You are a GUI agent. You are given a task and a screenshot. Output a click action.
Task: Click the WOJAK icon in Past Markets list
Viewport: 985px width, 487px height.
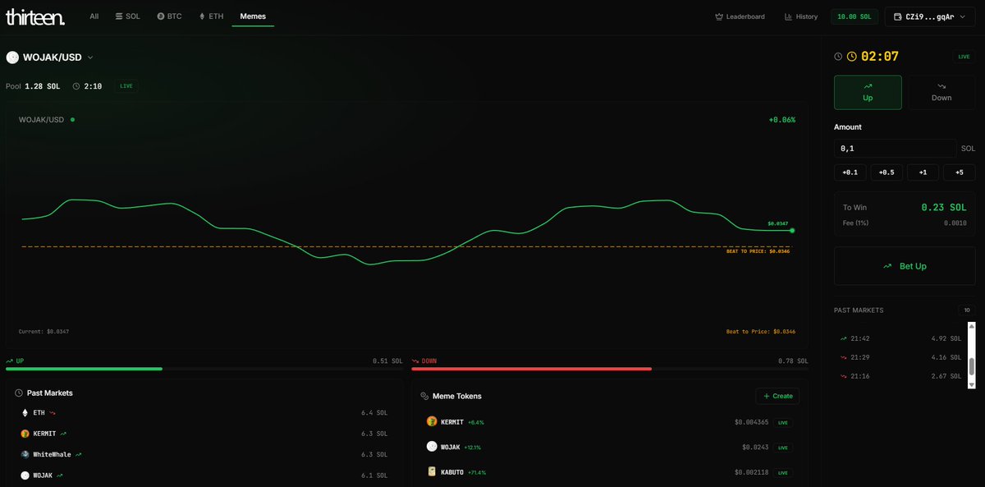point(25,476)
